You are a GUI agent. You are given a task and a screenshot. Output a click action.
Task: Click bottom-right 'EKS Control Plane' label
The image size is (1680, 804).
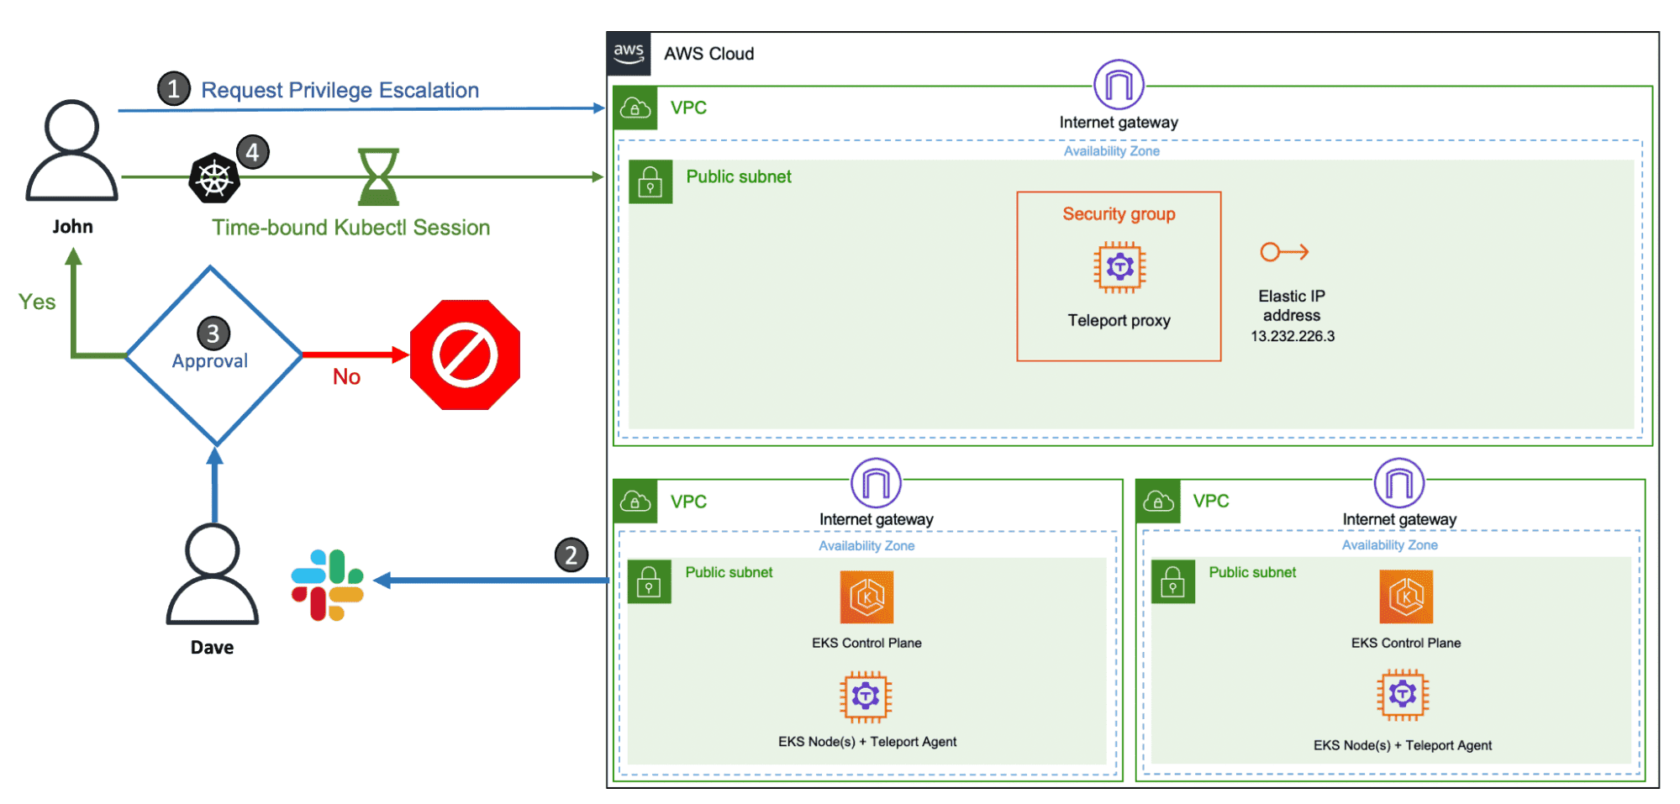coord(1406,643)
